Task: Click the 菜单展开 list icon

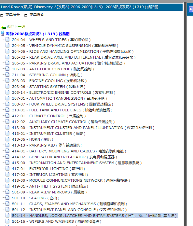Action: pos(2,15)
